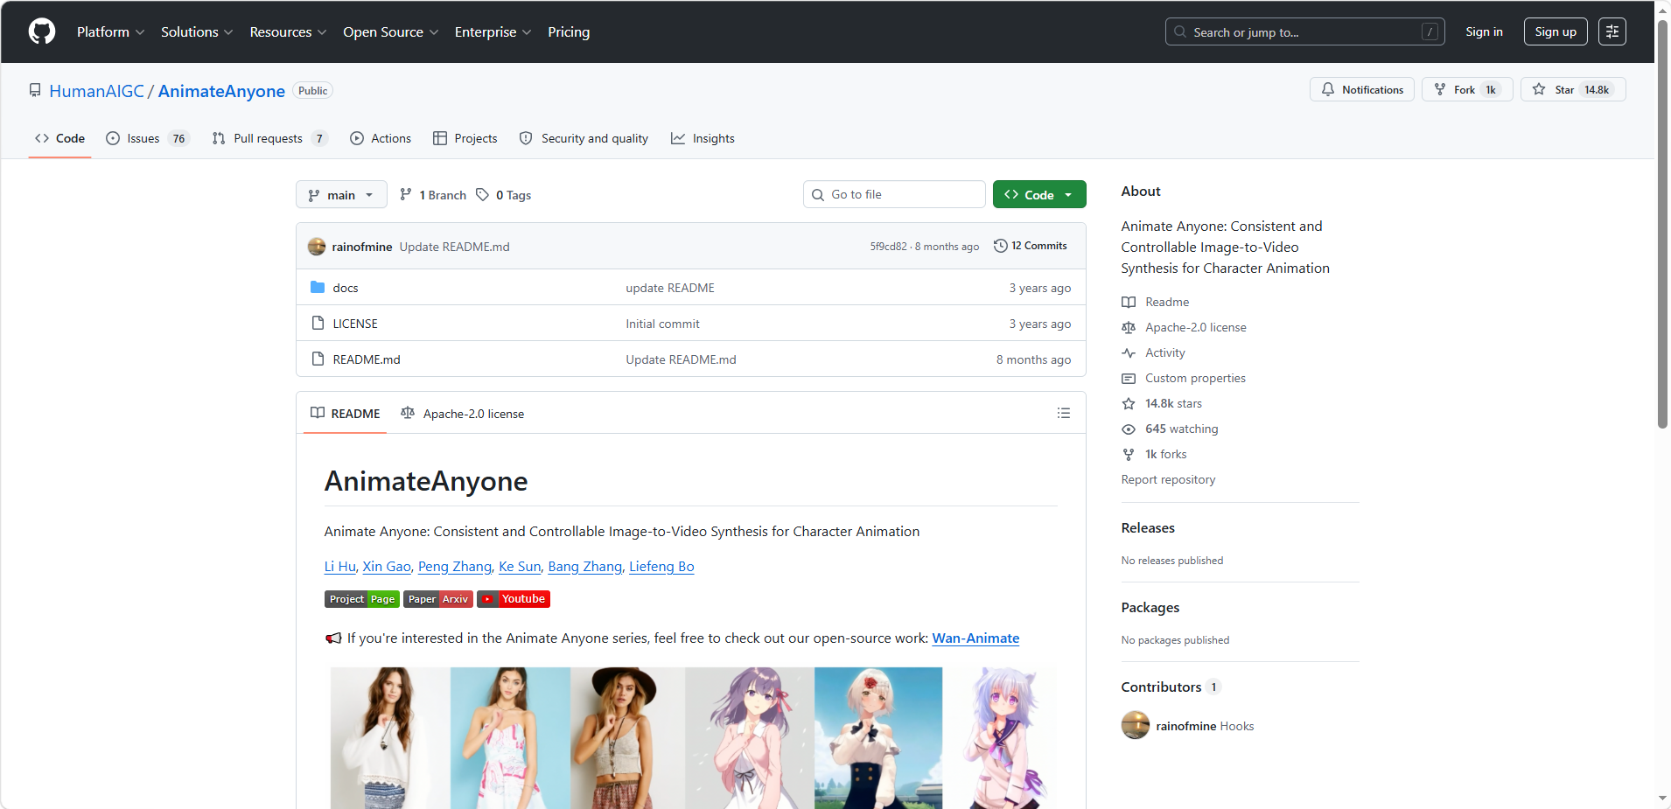Click the Notifications bell icon
This screenshot has width=1671, height=809.
(1328, 90)
